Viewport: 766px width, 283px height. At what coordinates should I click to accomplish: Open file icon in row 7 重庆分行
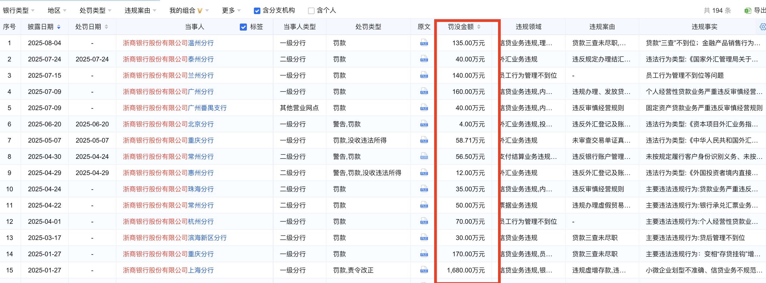pos(424,140)
